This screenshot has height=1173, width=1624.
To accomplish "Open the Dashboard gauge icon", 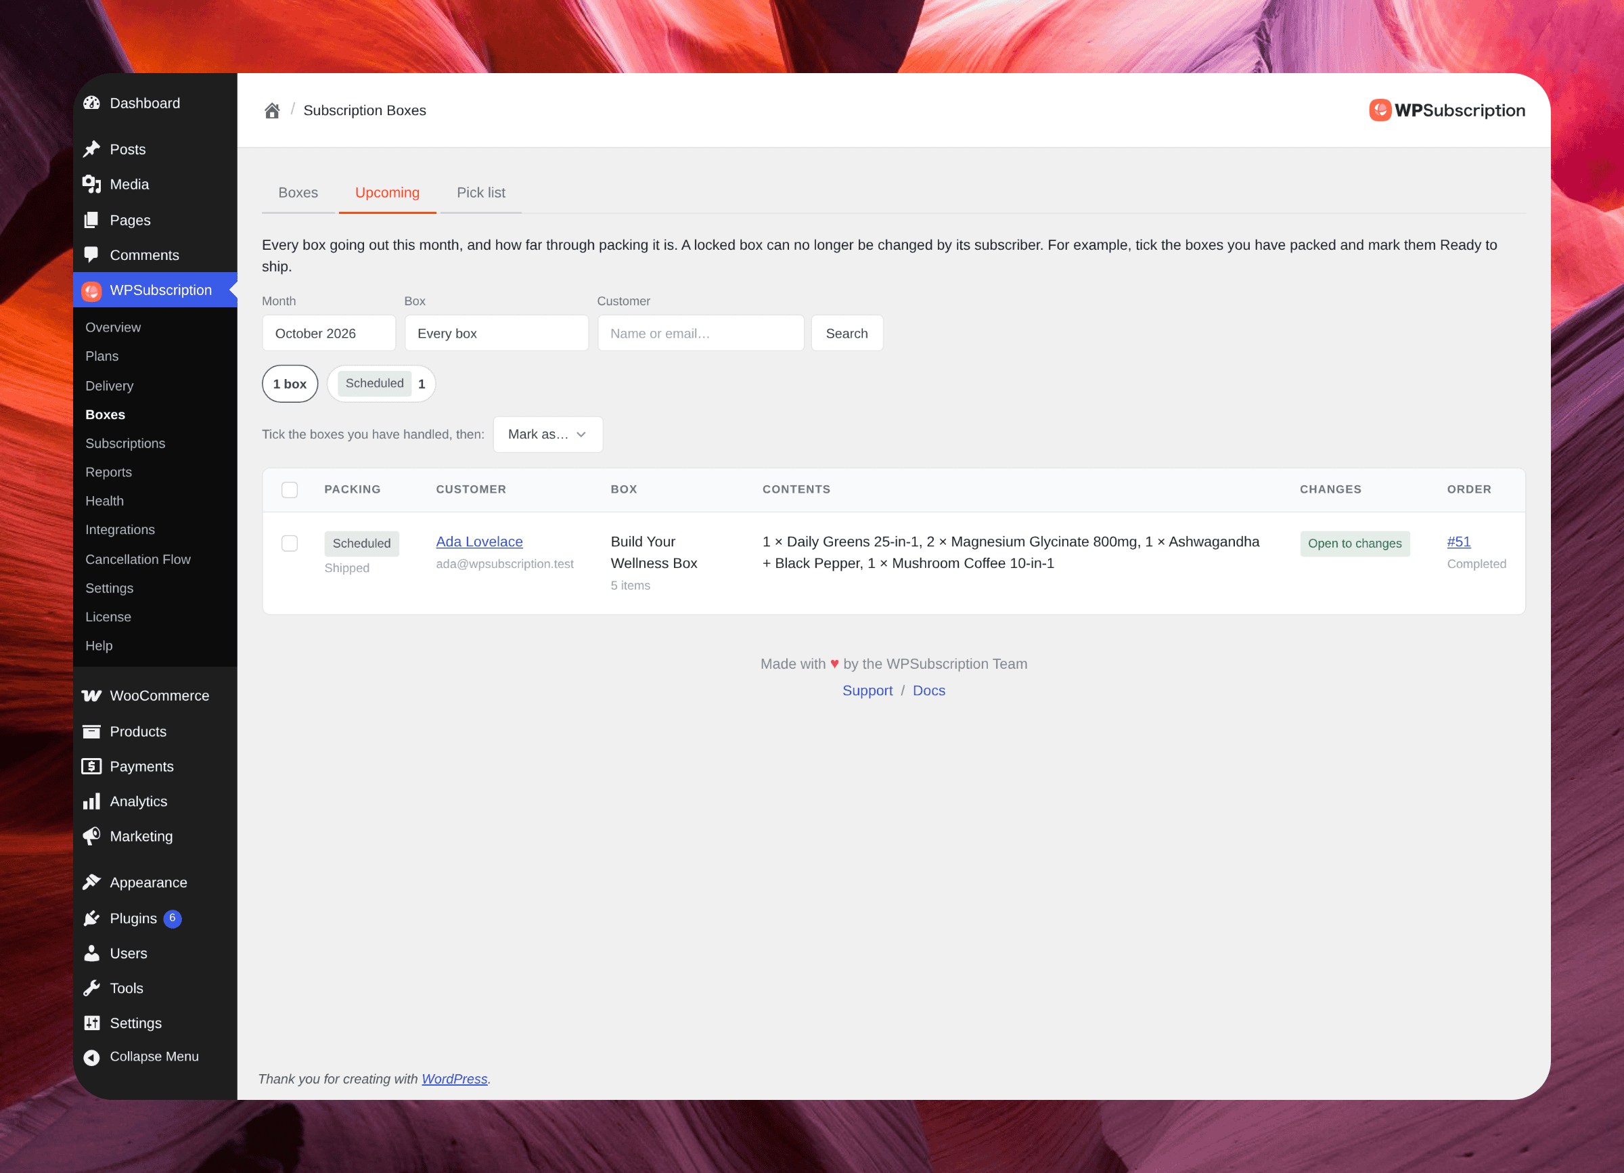I will [x=91, y=103].
